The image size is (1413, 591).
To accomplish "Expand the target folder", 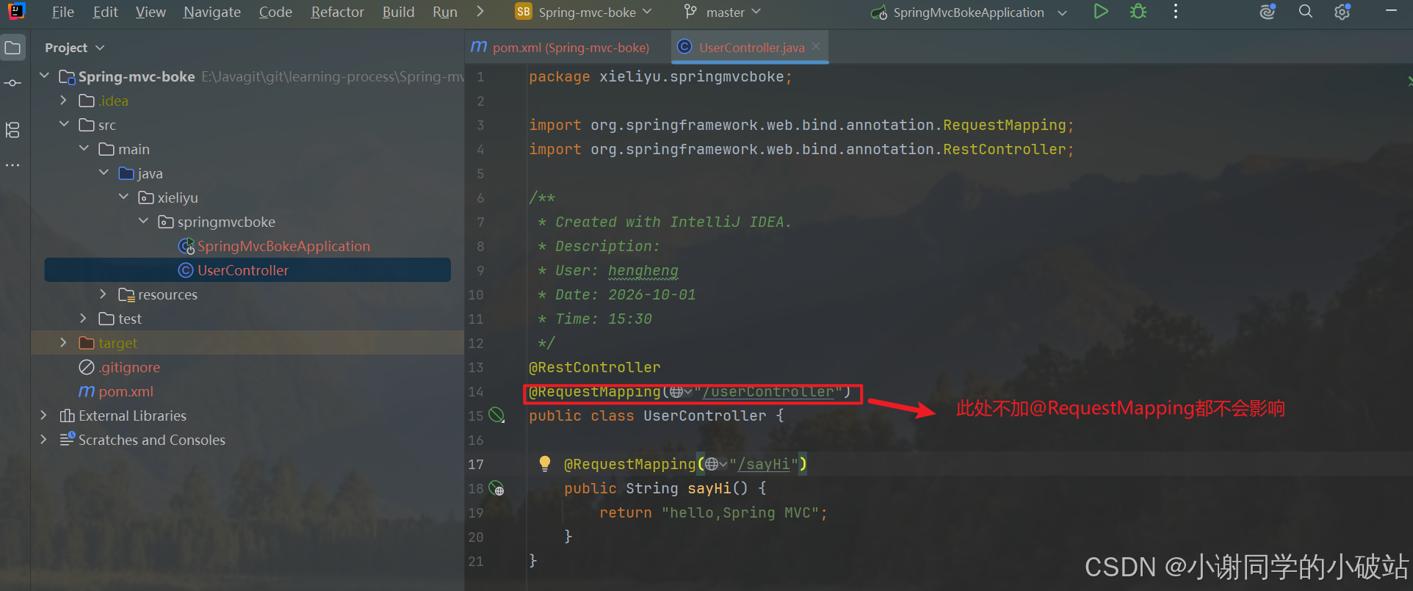I will [63, 343].
